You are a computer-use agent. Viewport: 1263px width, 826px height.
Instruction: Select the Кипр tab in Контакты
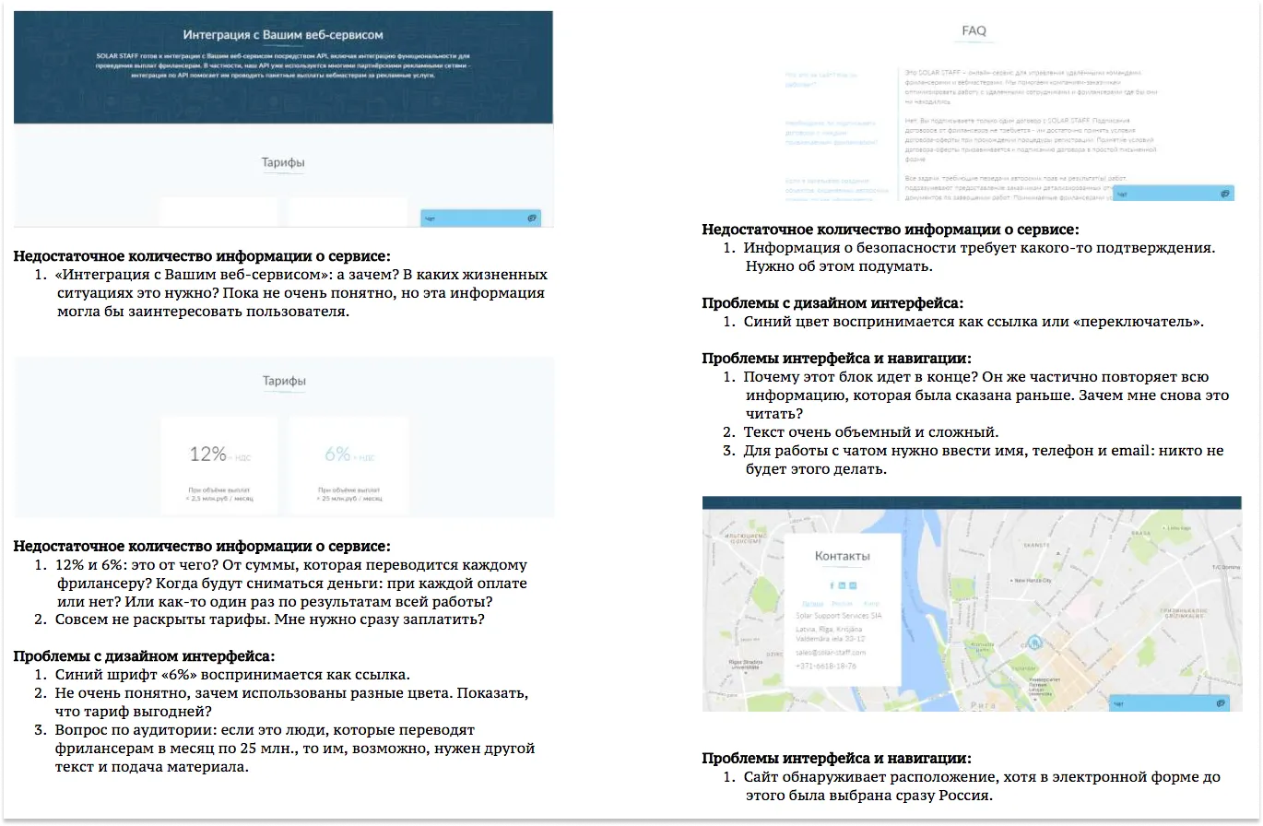[872, 604]
